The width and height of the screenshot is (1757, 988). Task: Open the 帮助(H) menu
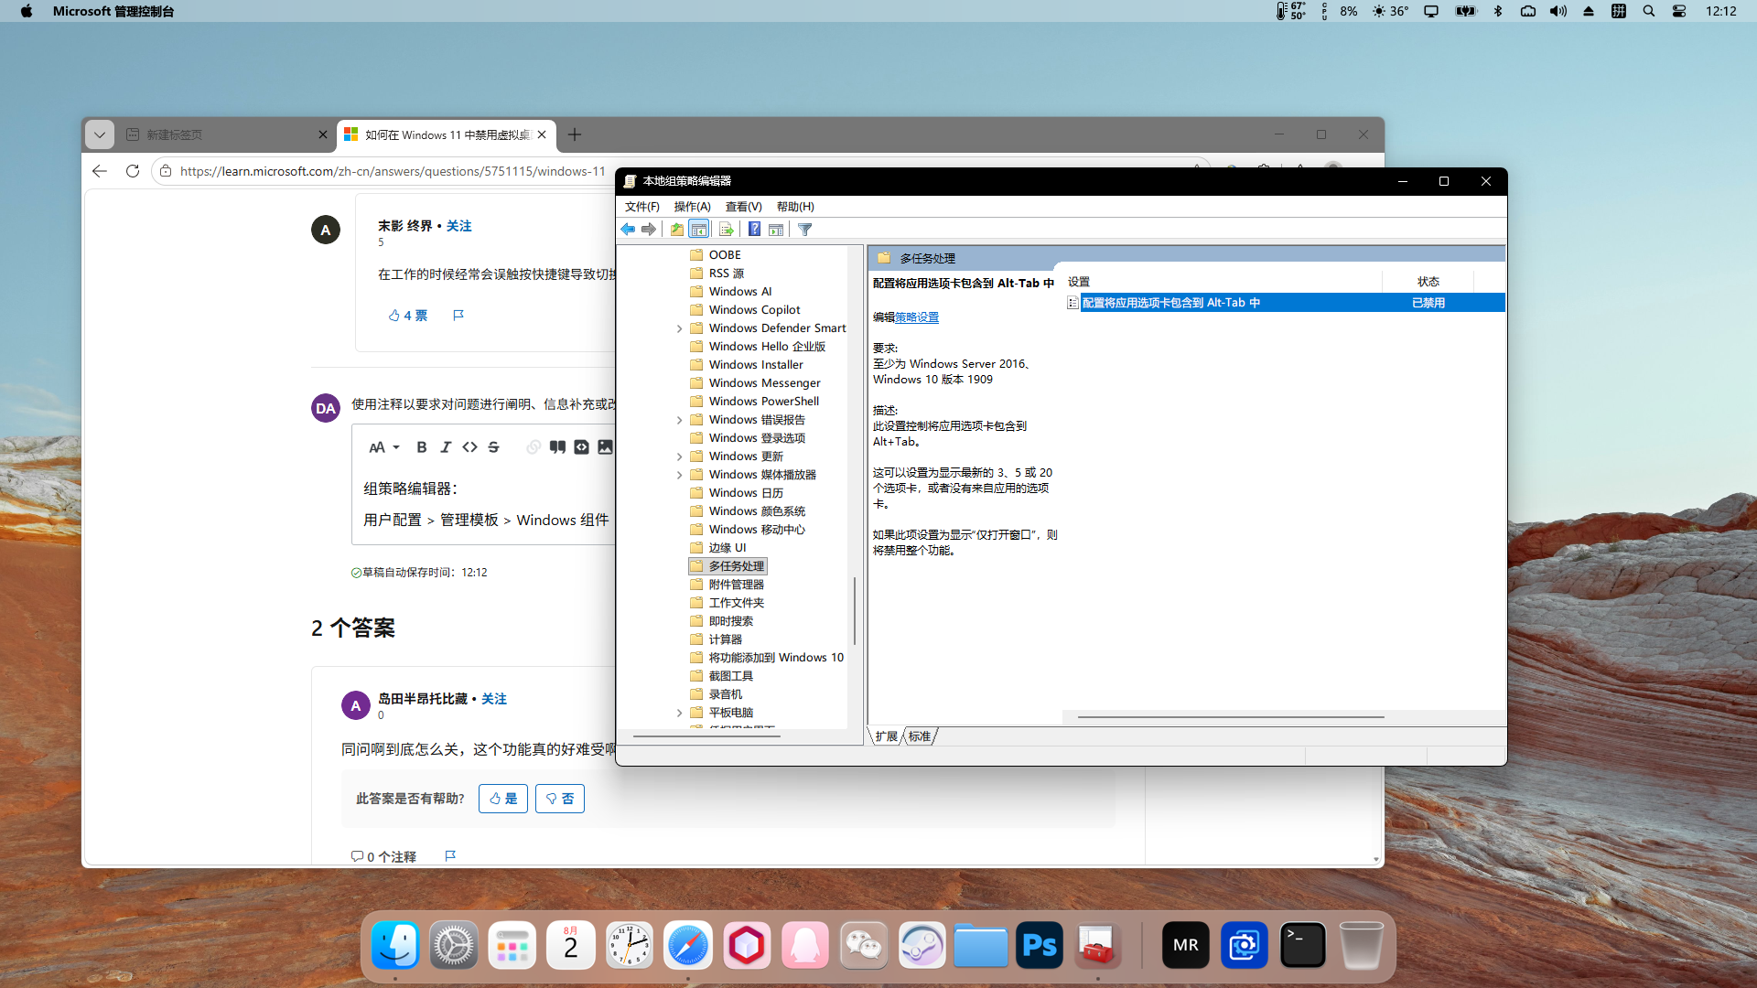click(795, 207)
